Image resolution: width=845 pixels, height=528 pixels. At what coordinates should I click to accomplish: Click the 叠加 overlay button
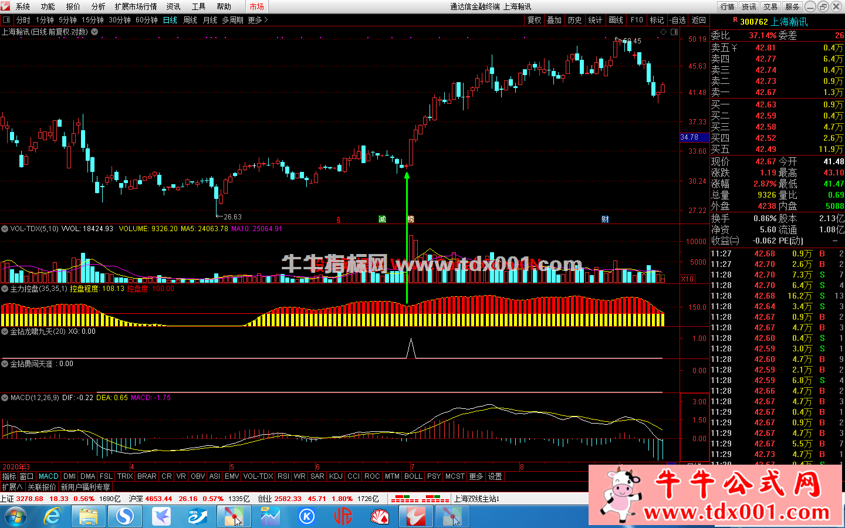tap(555, 20)
